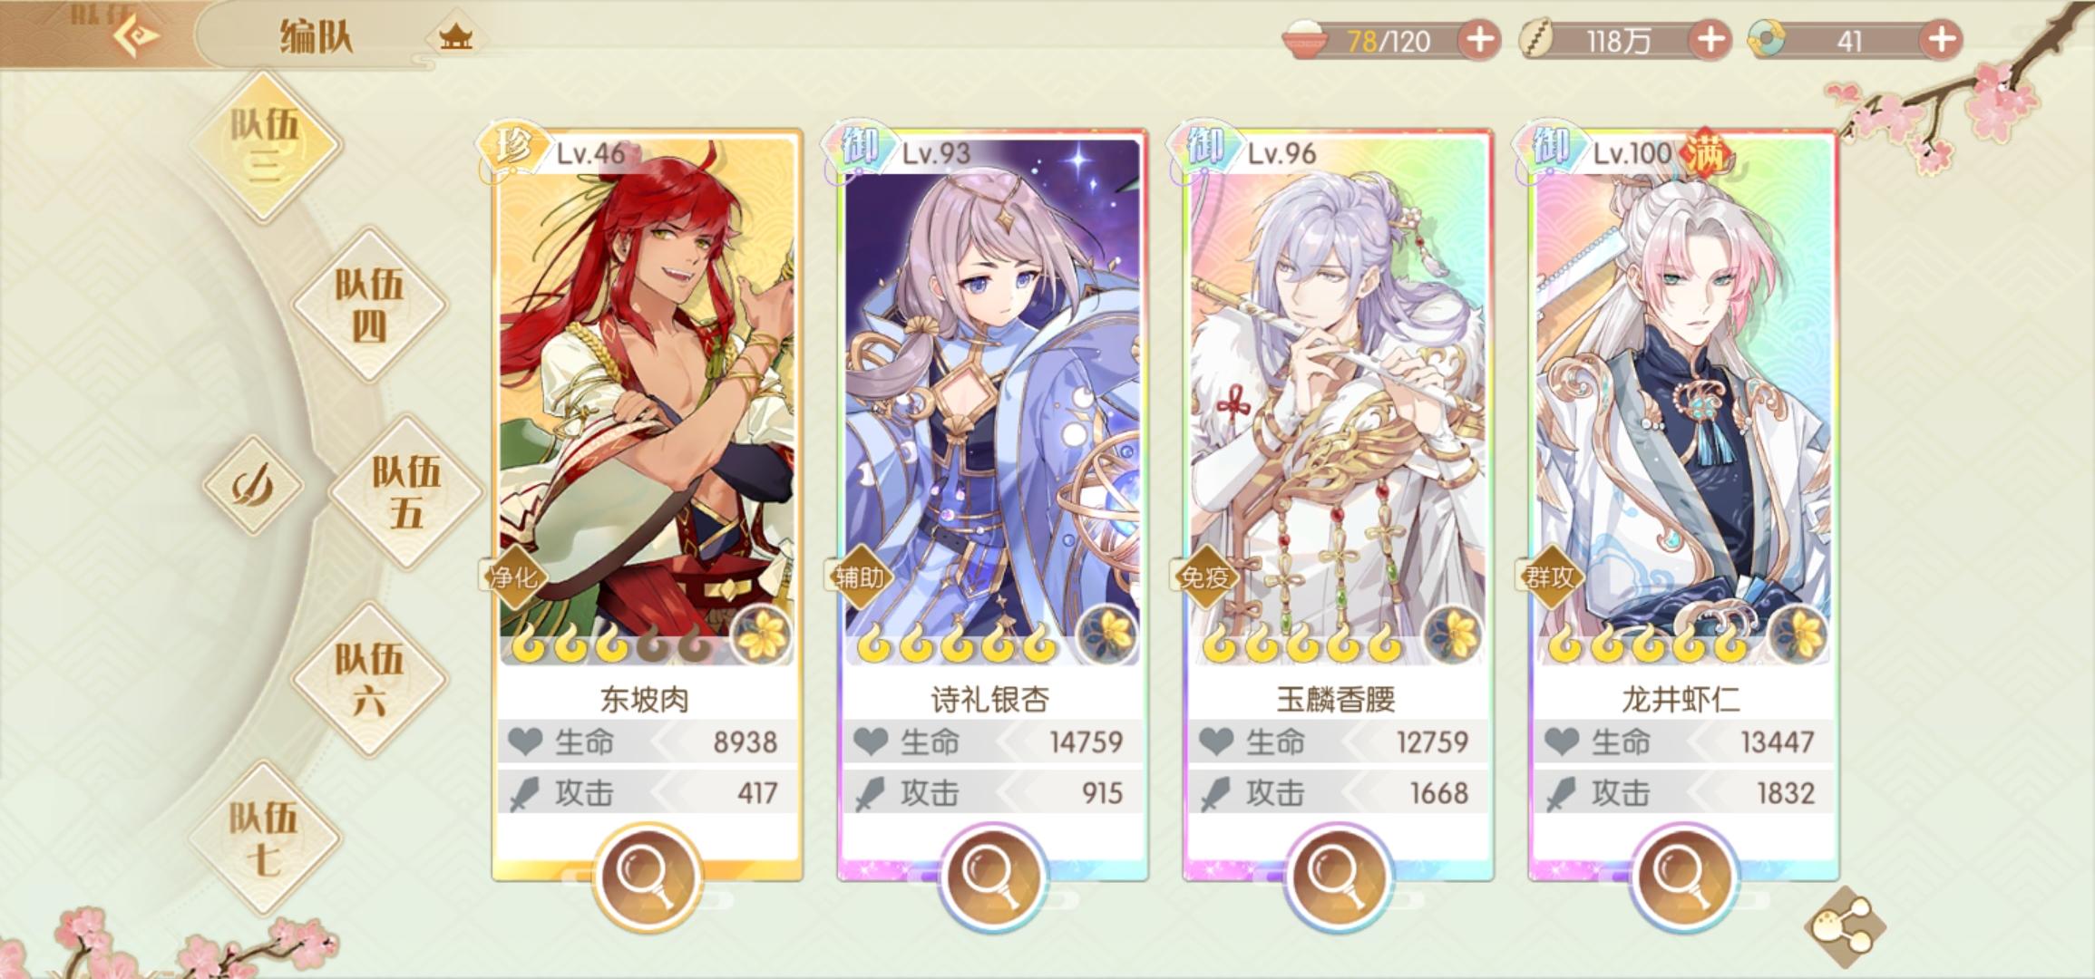Screen dimensions: 2095x979
Task: Add more coins with plus button
Action: point(1710,40)
